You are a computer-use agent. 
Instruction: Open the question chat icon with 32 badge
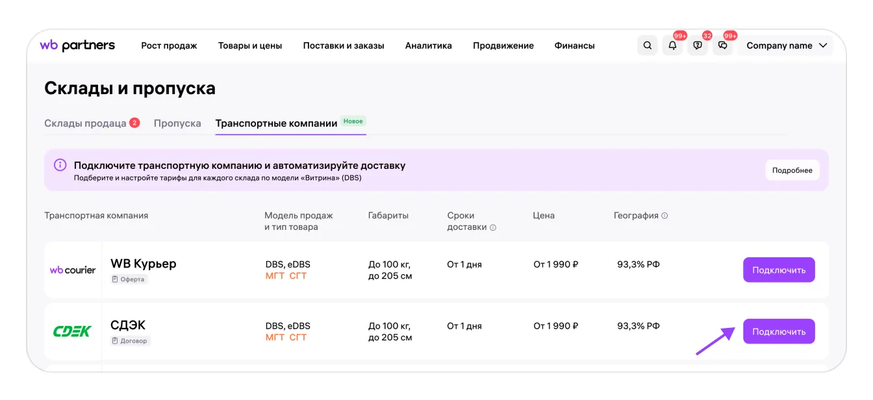click(698, 45)
